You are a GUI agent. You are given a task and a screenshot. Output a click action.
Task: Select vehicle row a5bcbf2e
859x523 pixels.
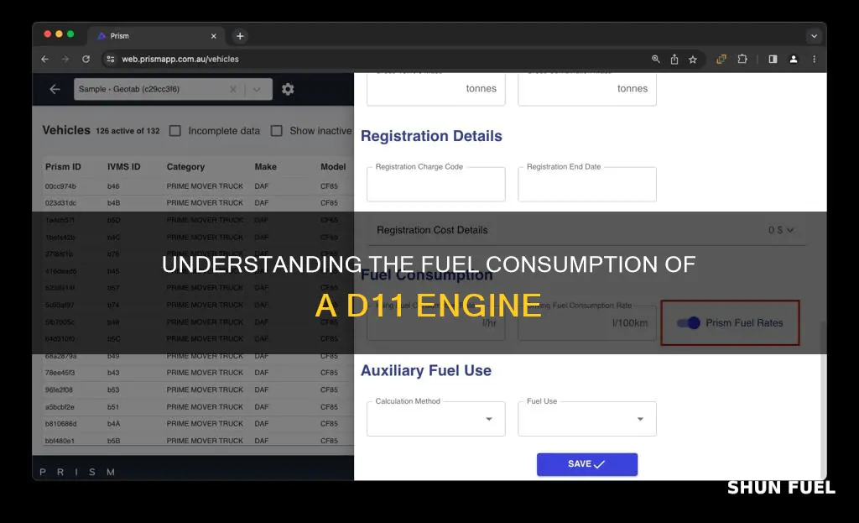[197, 407]
